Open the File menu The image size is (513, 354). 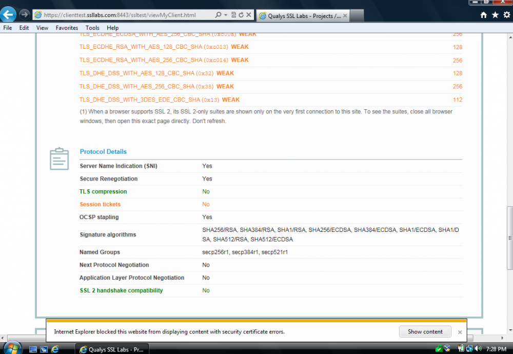point(8,28)
